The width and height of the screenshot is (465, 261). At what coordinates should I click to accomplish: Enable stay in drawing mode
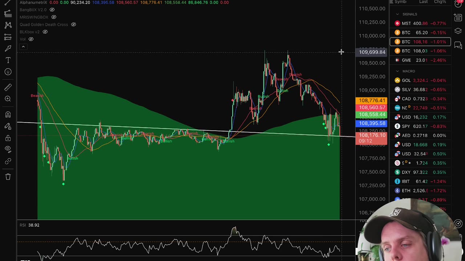click(x=8, y=127)
